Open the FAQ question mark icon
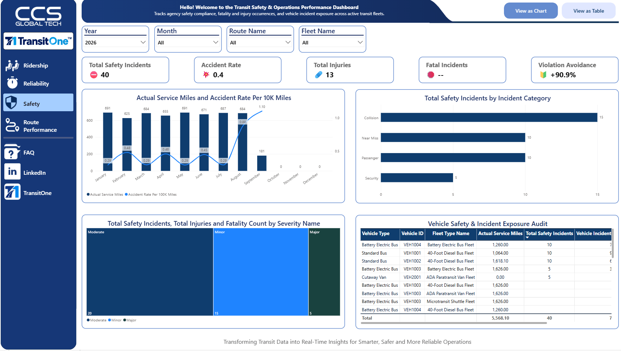Image resolution: width=621 pixels, height=351 pixels. [x=12, y=152]
